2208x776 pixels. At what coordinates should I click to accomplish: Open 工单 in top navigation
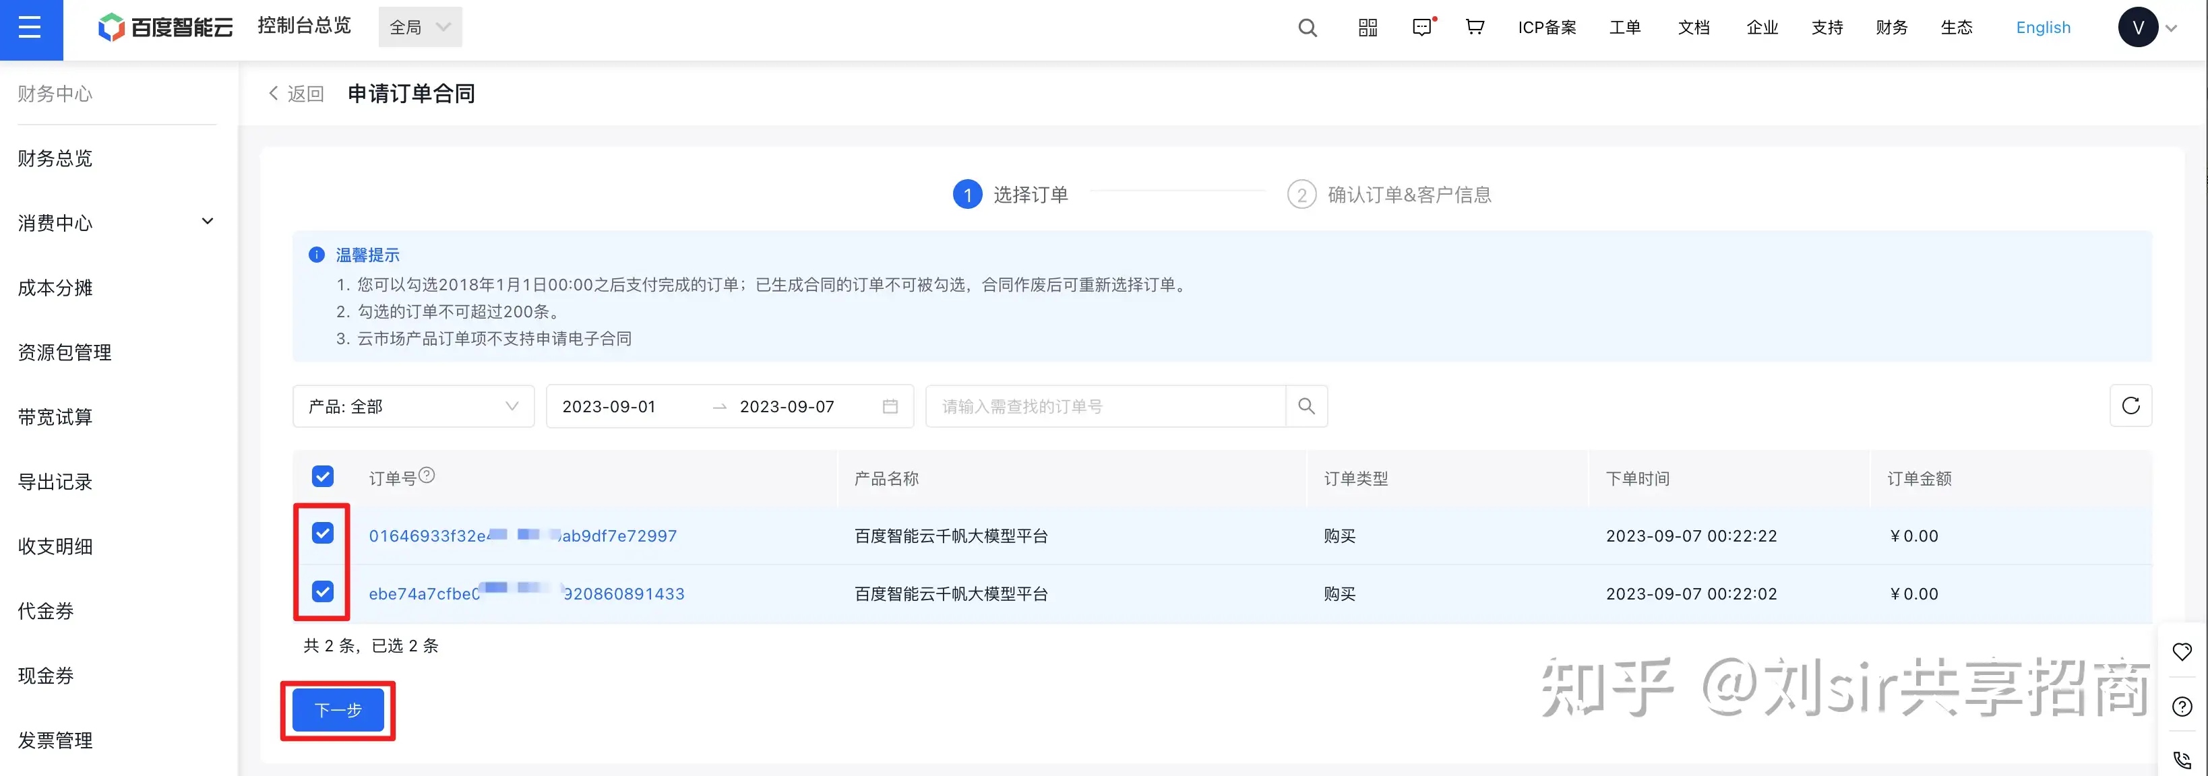coord(1624,28)
